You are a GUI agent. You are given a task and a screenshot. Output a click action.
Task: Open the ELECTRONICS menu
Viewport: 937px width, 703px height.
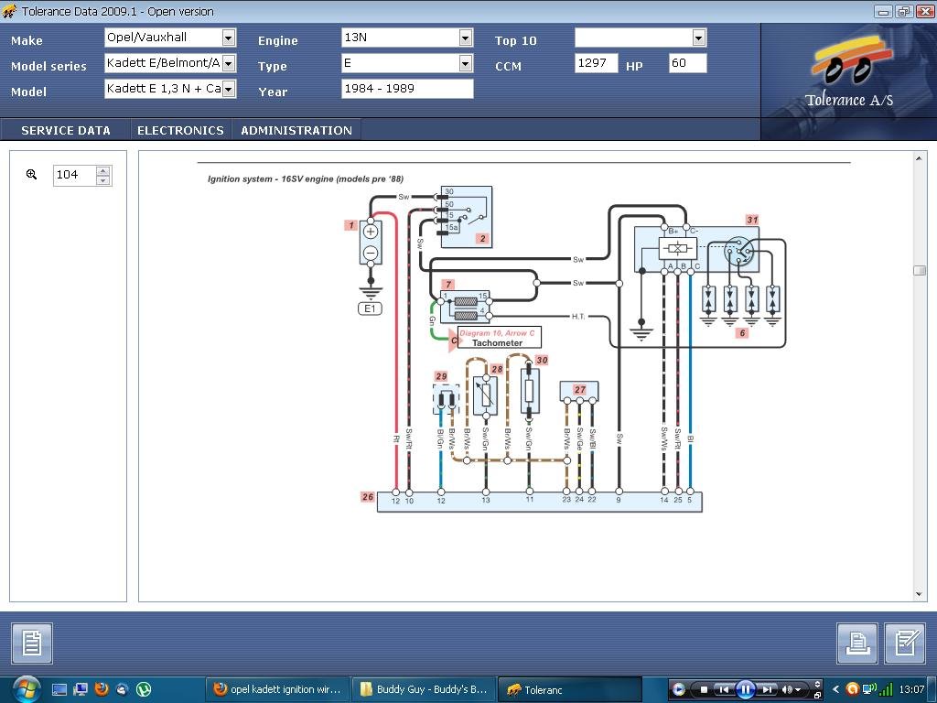click(180, 130)
